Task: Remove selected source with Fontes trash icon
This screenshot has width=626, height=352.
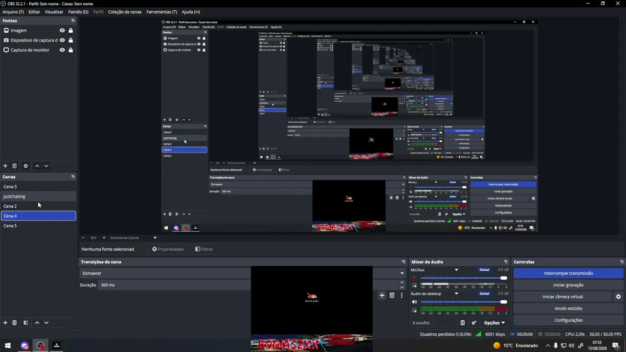Action: 15,166
